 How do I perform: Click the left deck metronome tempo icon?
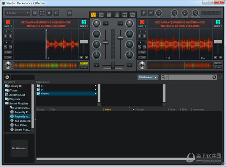pos(84,22)
